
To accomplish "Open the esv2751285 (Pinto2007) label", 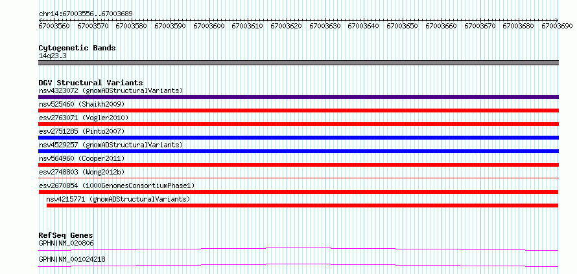I will [82, 131].
